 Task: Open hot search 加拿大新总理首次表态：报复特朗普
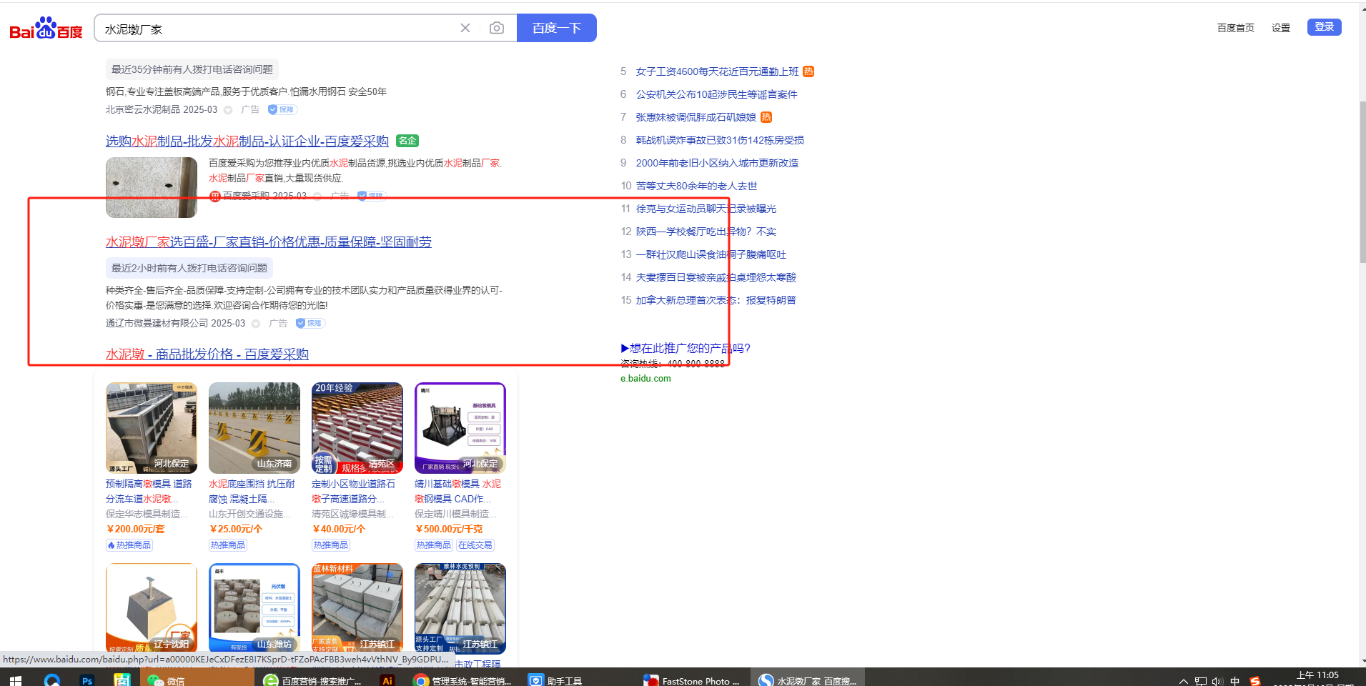pos(716,300)
